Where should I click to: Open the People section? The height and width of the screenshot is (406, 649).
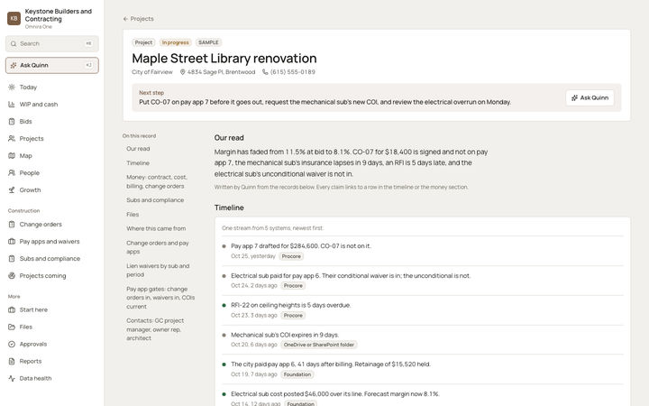coord(52,172)
